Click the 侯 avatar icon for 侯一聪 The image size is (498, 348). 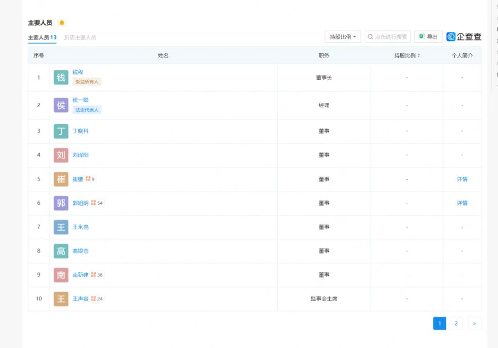(61, 105)
